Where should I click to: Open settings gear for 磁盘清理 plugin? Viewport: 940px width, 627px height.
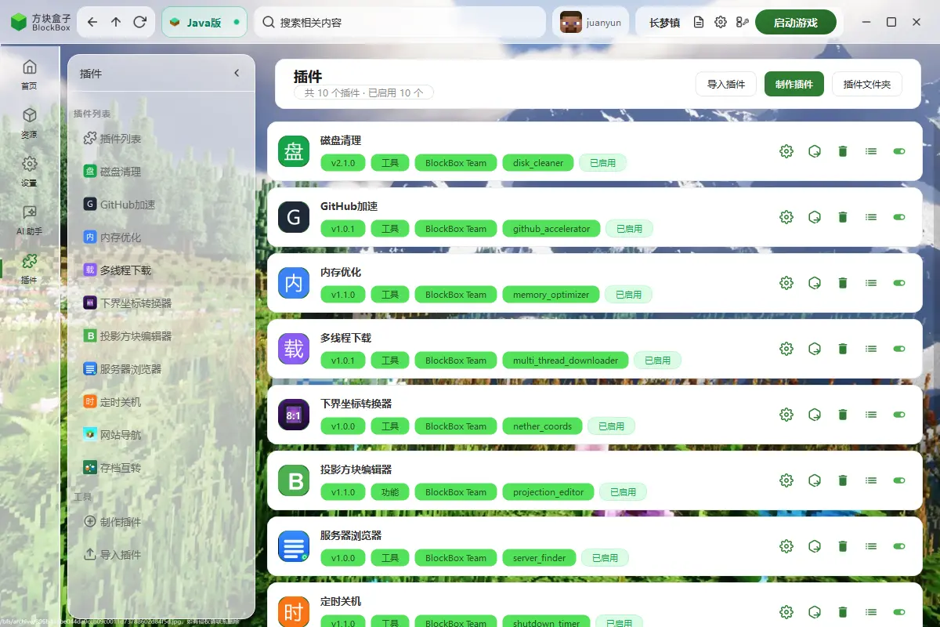click(x=786, y=151)
